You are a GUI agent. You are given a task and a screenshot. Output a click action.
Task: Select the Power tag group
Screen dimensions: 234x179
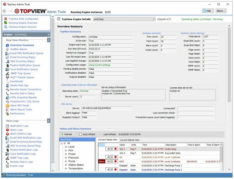tap(72, 154)
